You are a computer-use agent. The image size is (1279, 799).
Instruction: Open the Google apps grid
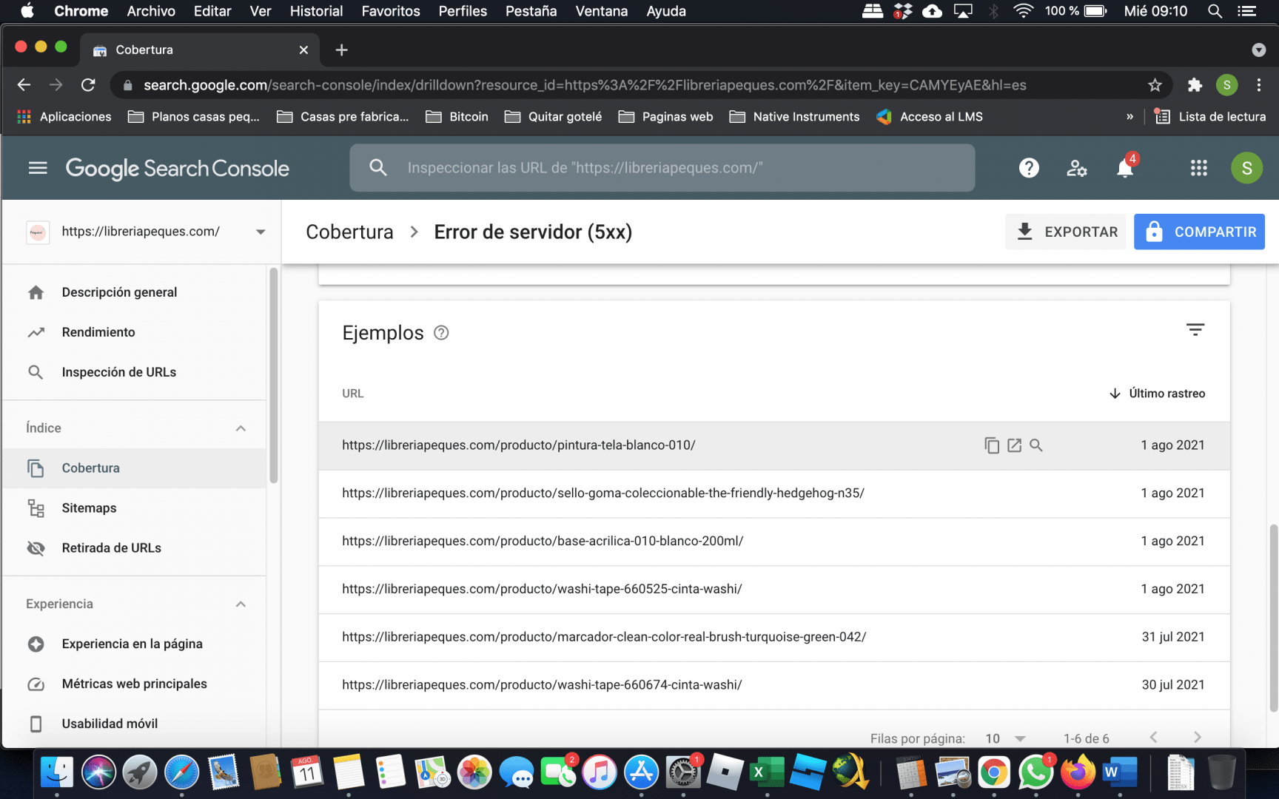1199,168
